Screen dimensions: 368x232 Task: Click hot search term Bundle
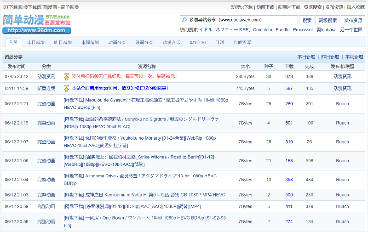pos(282,30)
